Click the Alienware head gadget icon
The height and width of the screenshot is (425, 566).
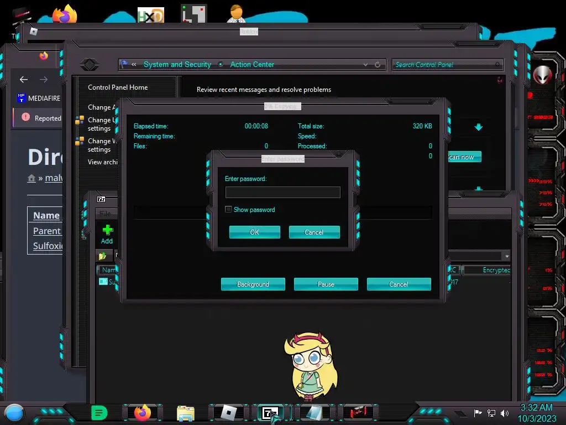pos(542,75)
